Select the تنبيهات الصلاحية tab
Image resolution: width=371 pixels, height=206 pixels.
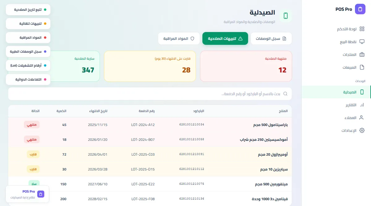(225, 39)
